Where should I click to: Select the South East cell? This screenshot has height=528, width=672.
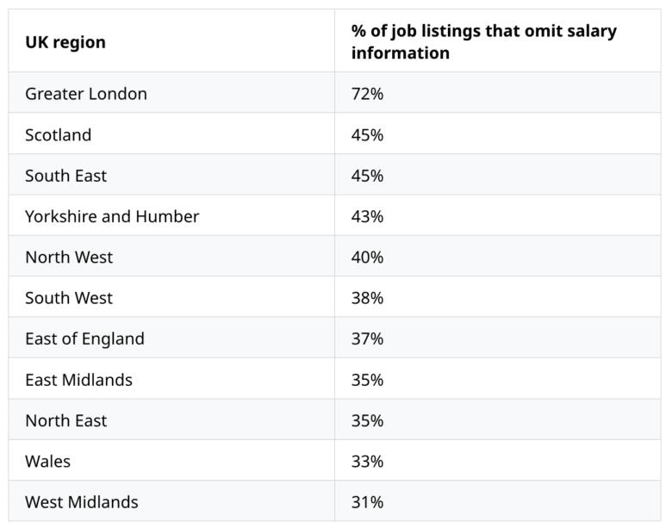[x=65, y=176]
